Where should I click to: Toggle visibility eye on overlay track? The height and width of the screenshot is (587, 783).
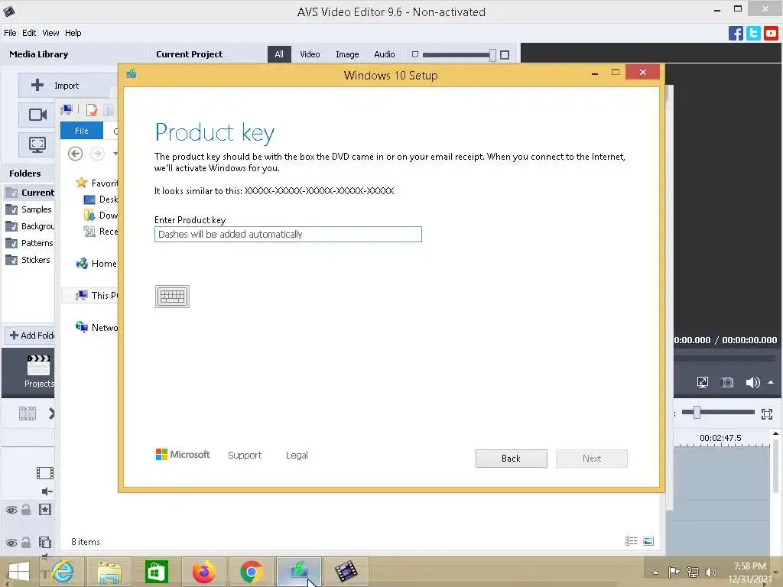11,543
